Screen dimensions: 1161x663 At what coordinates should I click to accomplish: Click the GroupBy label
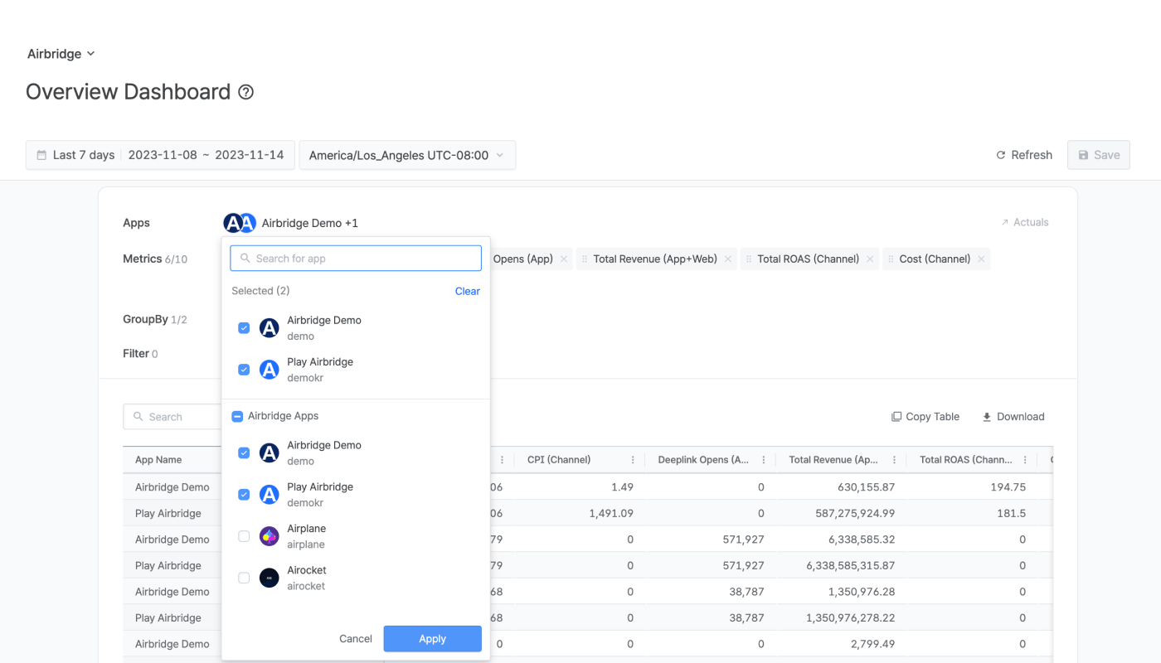[x=145, y=319]
